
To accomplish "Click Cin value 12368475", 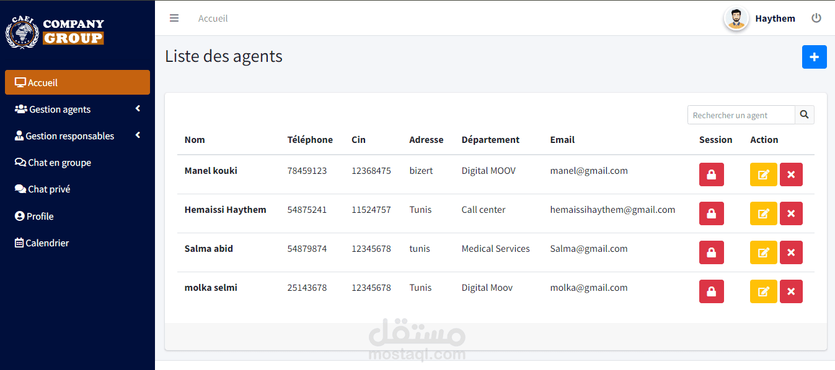I will (371, 171).
